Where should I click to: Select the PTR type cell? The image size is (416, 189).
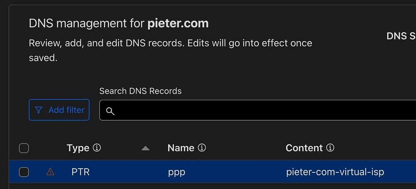click(x=80, y=172)
